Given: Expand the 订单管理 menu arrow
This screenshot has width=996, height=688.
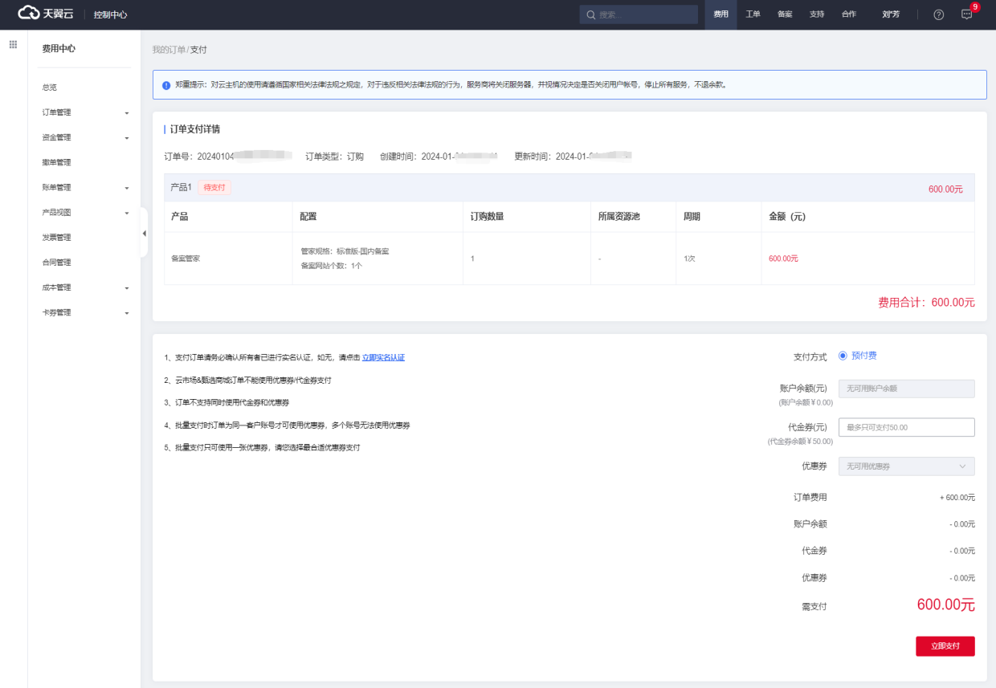Looking at the screenshot, I should point(127,113).
